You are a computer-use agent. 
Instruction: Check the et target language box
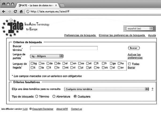[87, 63]
